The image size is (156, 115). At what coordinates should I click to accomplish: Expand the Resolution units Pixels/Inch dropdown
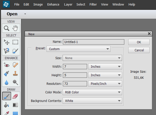coord(105,84)
